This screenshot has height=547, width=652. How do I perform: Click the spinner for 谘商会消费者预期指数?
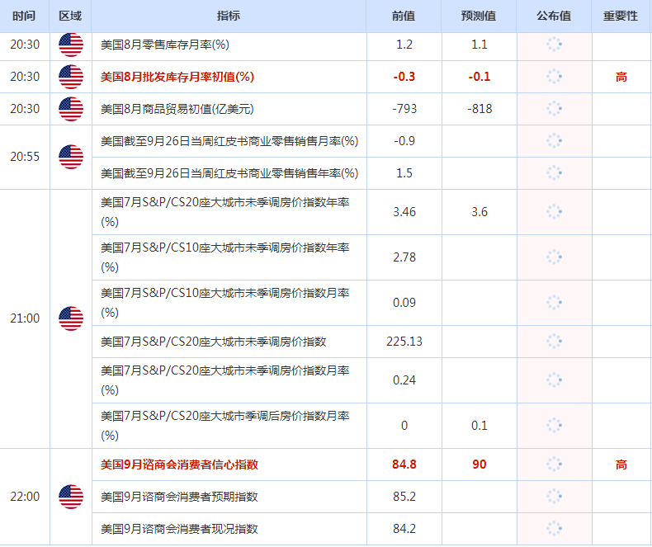[554, 497]
